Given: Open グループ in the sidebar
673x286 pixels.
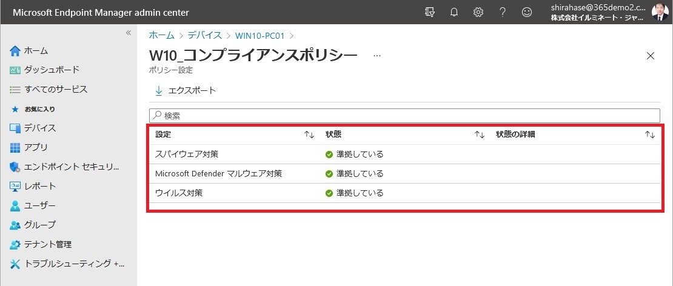Looking at the screenshot, I should [x=40, y=225].
